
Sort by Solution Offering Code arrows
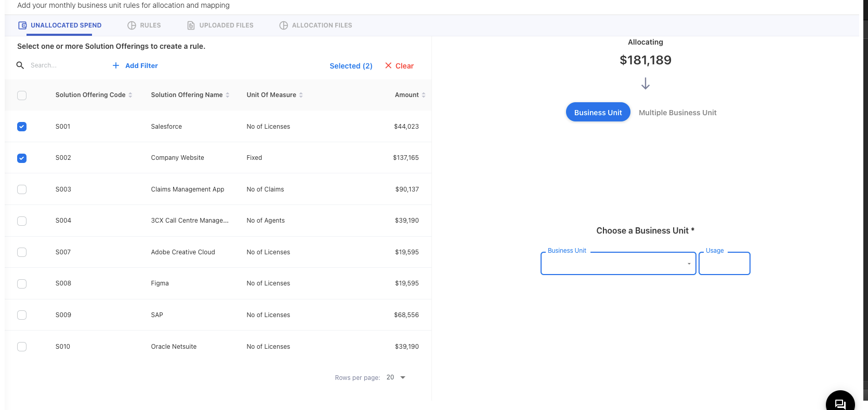(x=130, y=95)
